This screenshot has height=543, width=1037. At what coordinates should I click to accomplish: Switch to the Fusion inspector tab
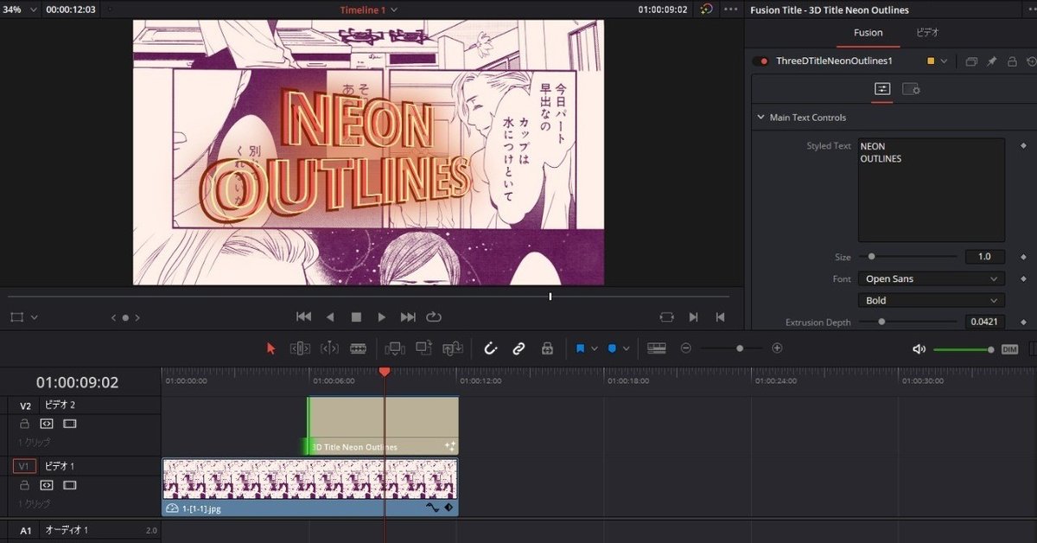[868, 33]
